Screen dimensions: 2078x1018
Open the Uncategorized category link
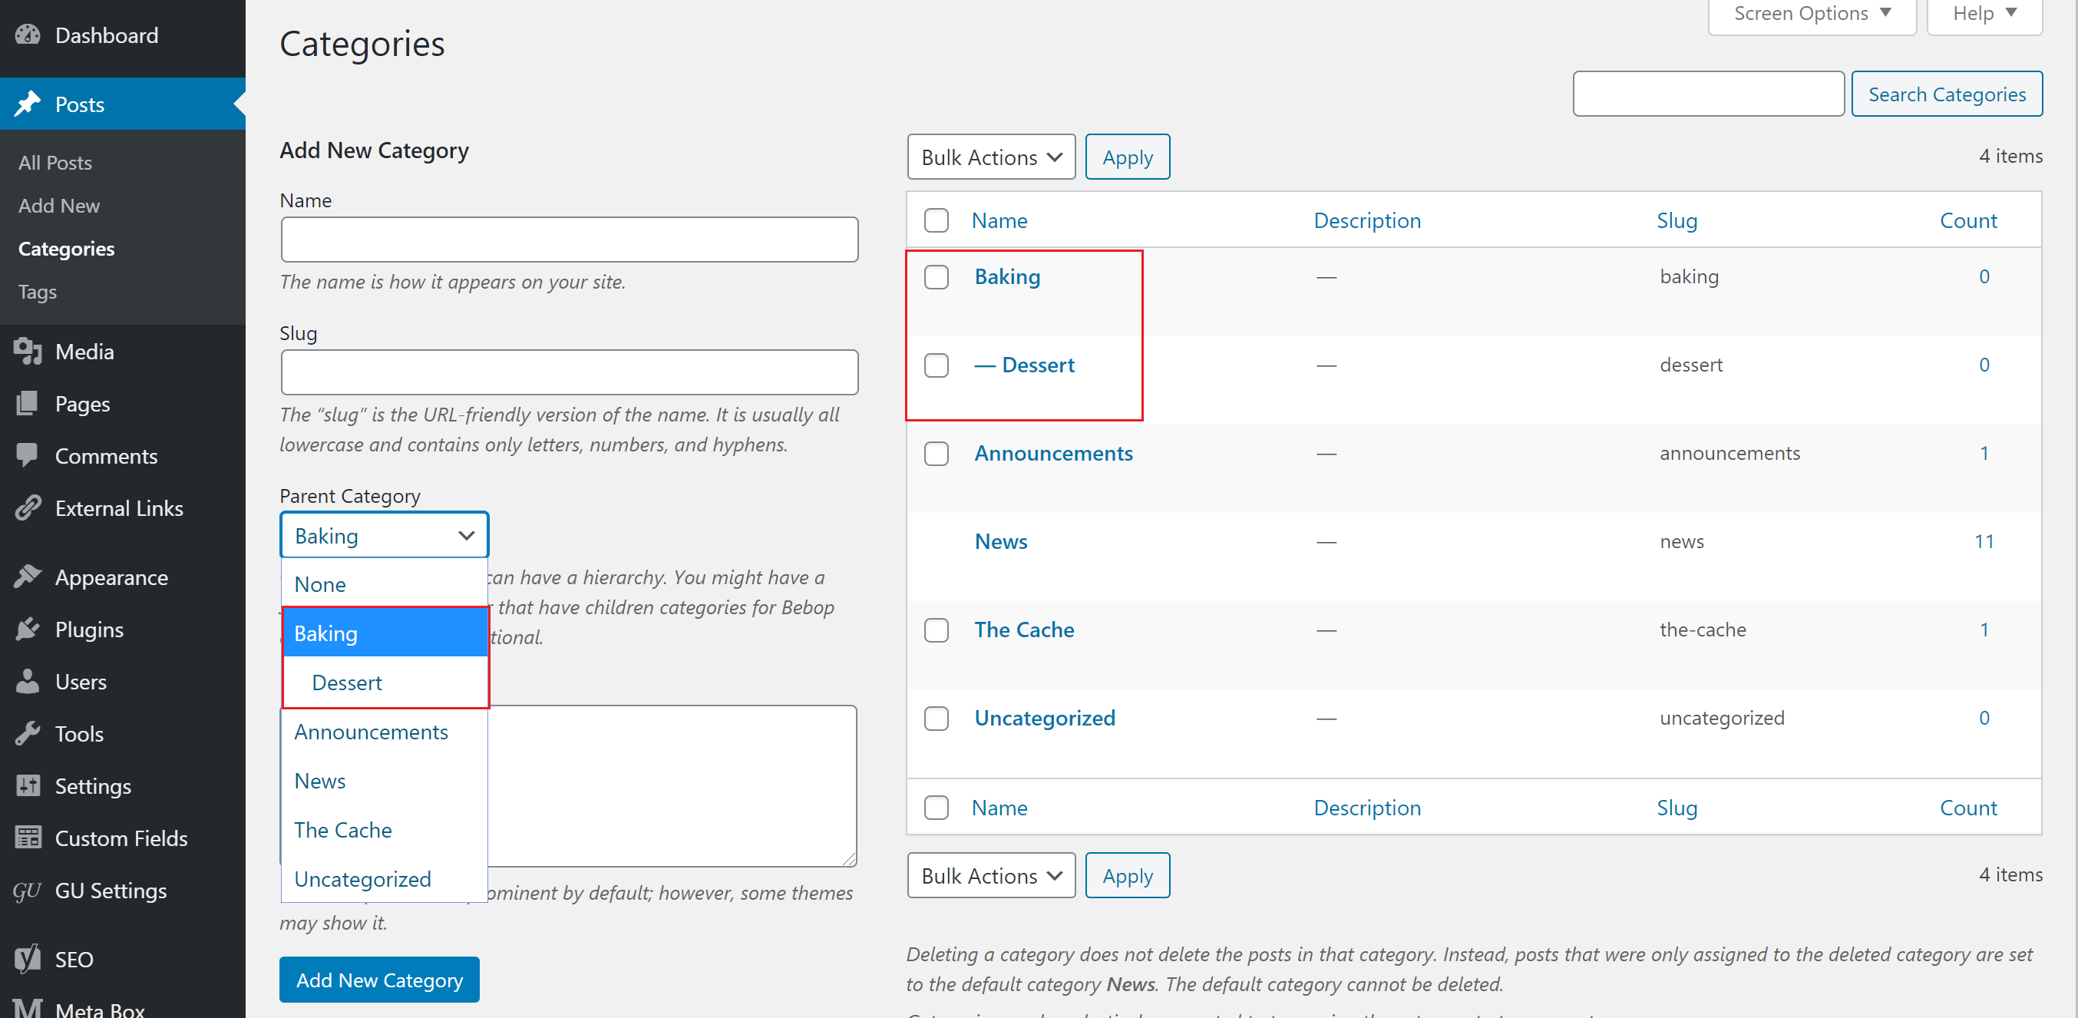point(1044,718)
